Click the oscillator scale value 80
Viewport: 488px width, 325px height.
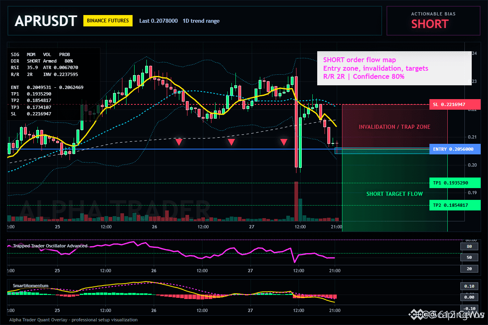pos(469,246)
